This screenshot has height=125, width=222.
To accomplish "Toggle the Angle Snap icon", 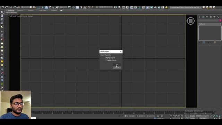I will coord(85,7).
